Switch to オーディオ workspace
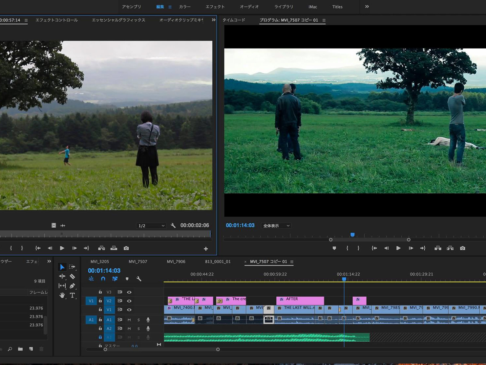Screen dimensions: 486x365 point(249,7)
